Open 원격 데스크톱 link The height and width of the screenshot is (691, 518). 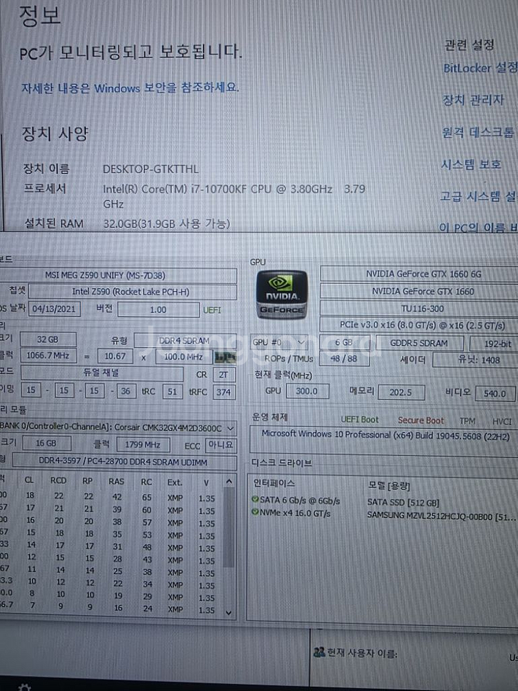click(x=479, y=132)
